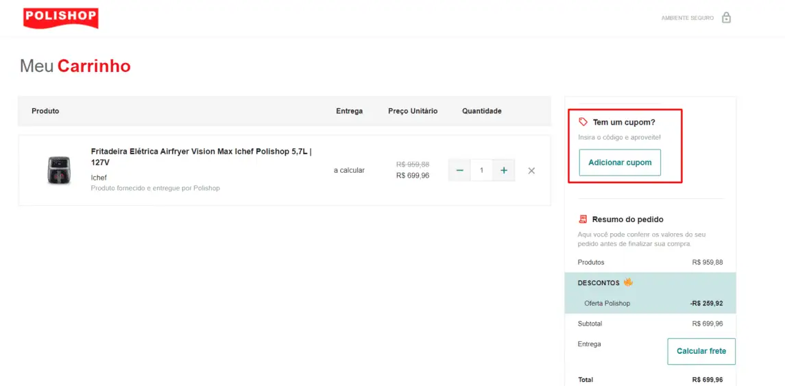The height and width of the screenshot is (386, 785).
Task: Click the unit price R$ 699,96 in product row
Action: [x=413, y=176]
